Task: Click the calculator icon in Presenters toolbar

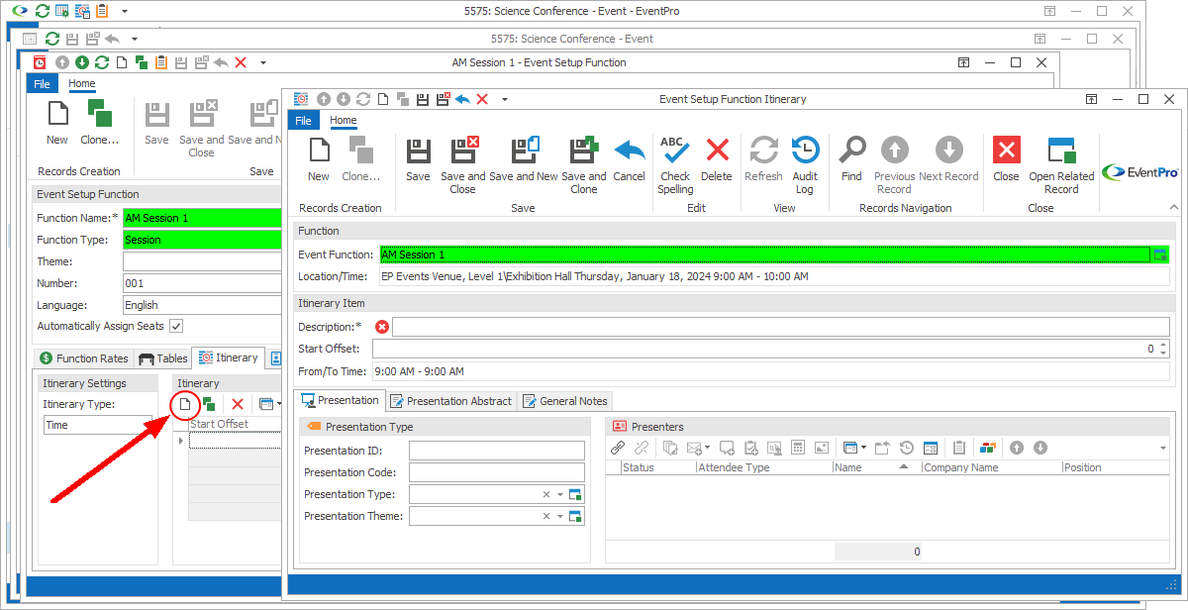Action: (798, 448)
